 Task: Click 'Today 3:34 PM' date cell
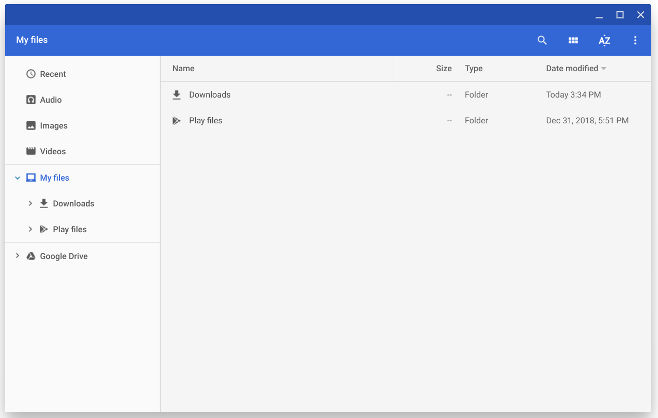point(573,94)
